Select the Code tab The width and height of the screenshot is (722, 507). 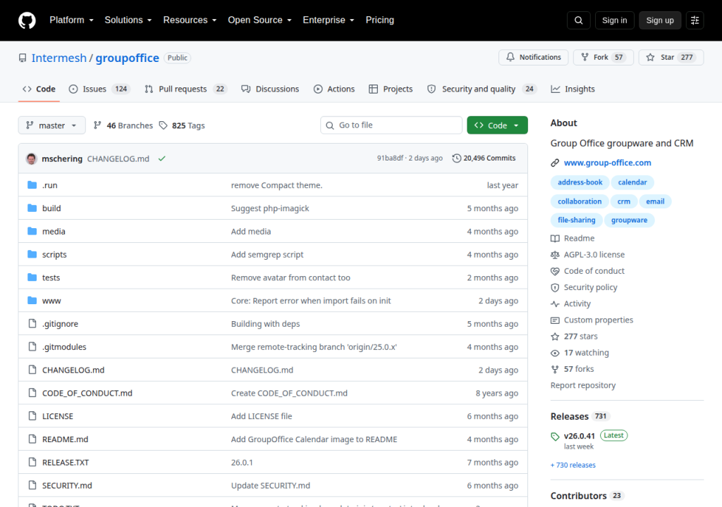(39, 89)
